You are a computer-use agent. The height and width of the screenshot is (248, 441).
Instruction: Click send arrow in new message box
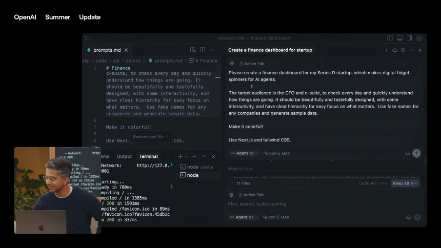click(x=417, y=217)
